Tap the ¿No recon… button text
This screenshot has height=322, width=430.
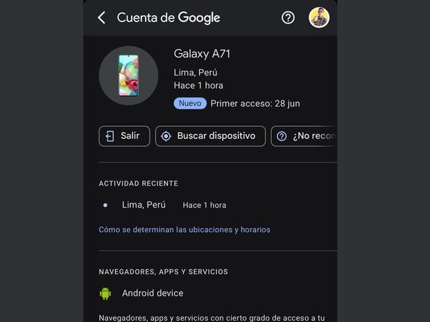[x=314, y=136]
